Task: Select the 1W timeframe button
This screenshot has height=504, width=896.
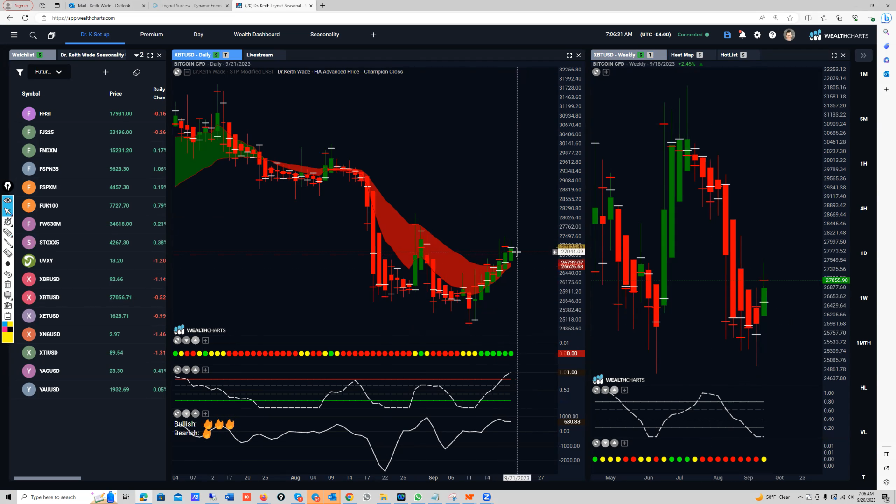Action: [863, 298]
